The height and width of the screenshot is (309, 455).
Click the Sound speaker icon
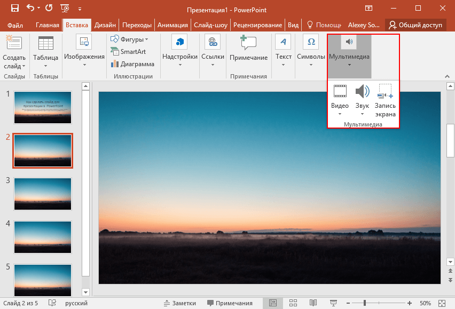pos(362,92)
